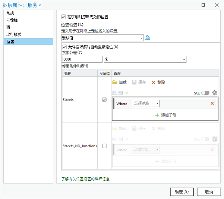Delete the Where clause with the red X
The image size is (224, 199).
212,103
